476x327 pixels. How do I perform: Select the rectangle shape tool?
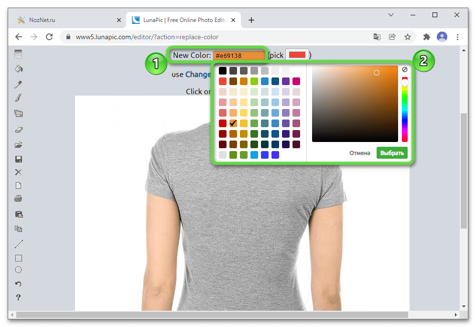[19, 258]
